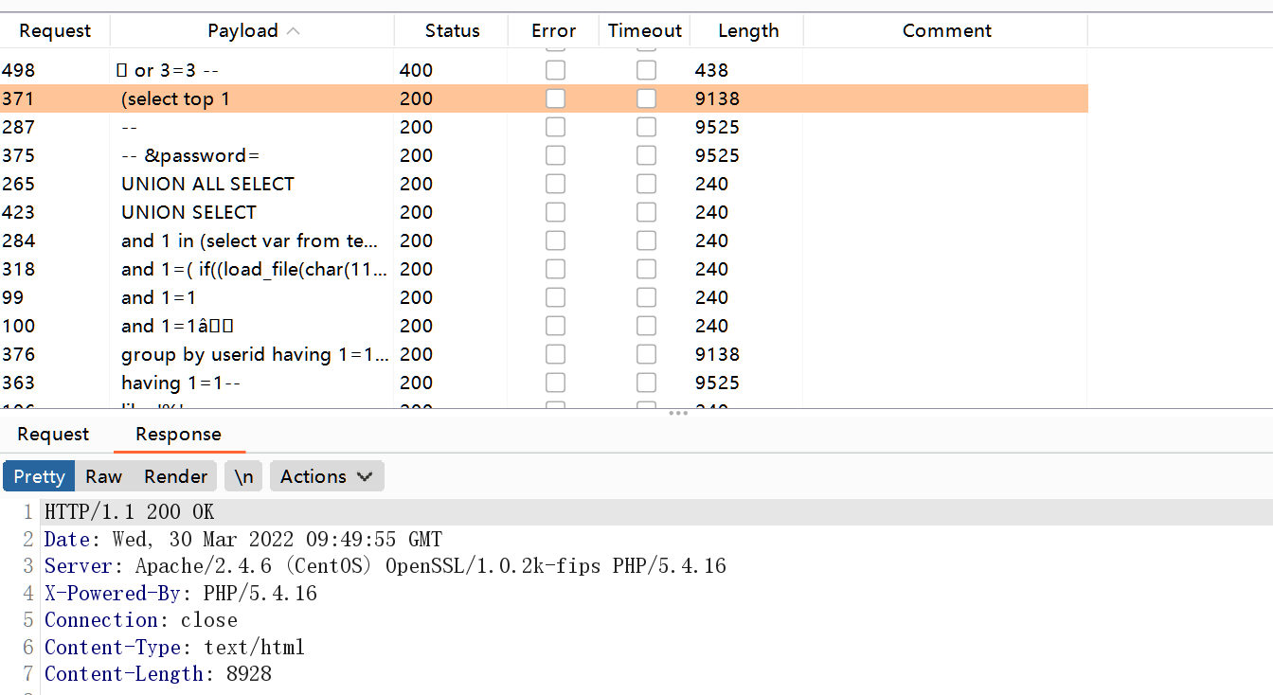Toggle the \n non-printable characters button
Viewport: 1273px width, 695px height.
point(244,476)
